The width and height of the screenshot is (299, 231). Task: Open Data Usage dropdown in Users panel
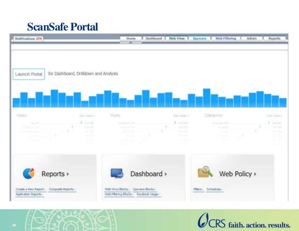[87, 116]
